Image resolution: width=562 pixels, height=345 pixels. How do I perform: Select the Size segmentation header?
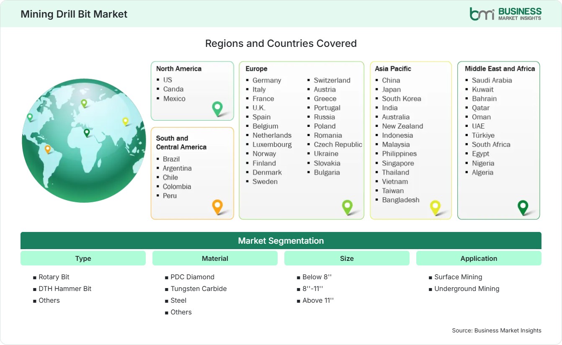click(347, 258)
